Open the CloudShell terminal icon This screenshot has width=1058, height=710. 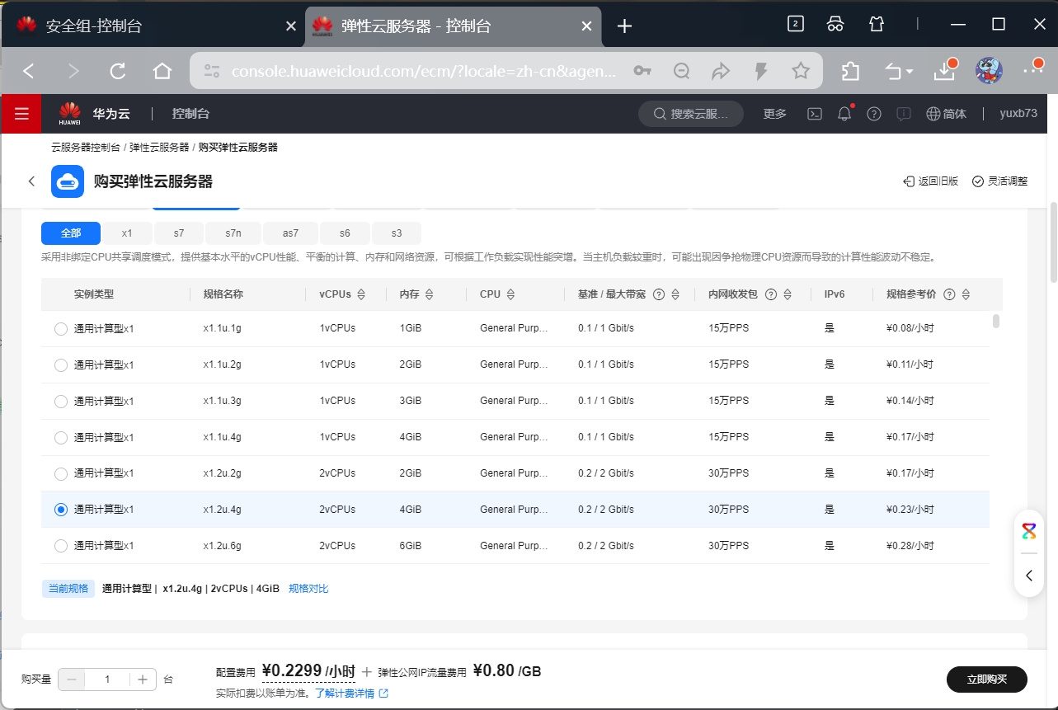(x=814, y=114)
